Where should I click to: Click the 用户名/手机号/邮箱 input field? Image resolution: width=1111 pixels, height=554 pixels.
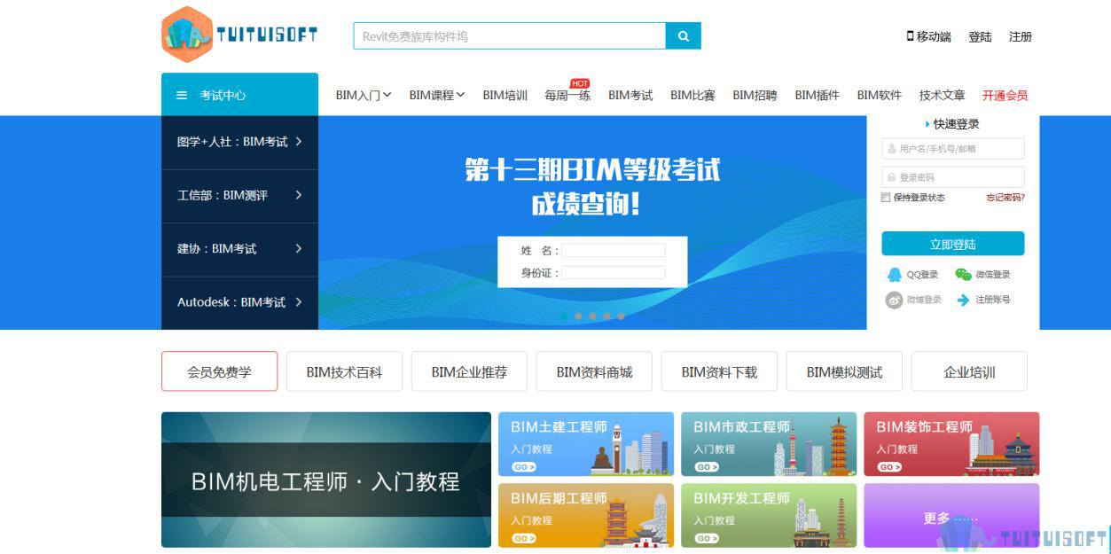click(953, 149)
